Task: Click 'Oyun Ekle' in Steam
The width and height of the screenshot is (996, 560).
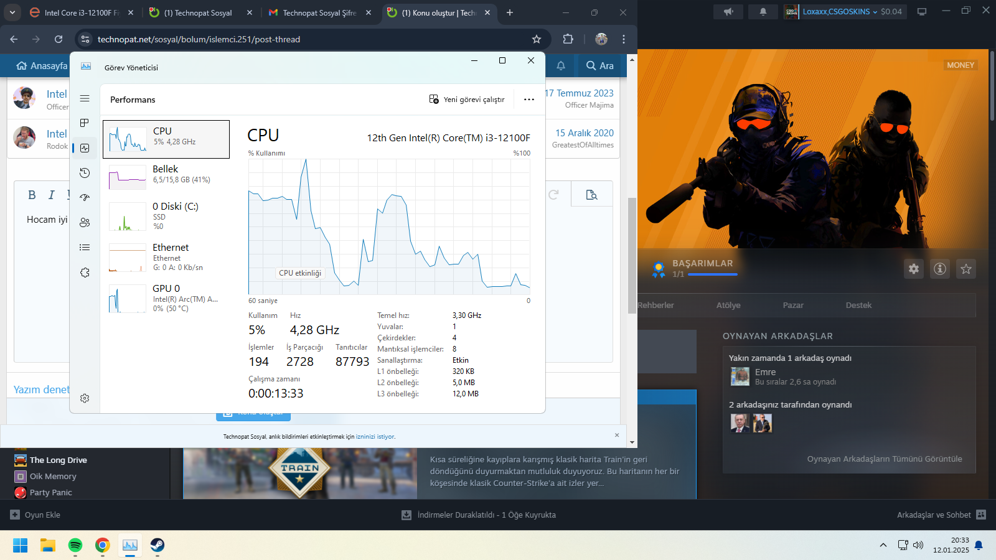Action: pos(35,515)
